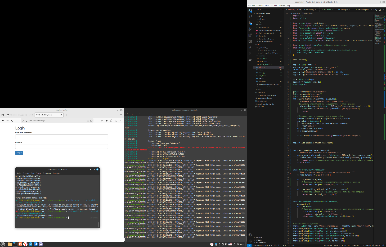
Task: Open the Firefox list all tabs dropdown
Action: click(120, 115)
